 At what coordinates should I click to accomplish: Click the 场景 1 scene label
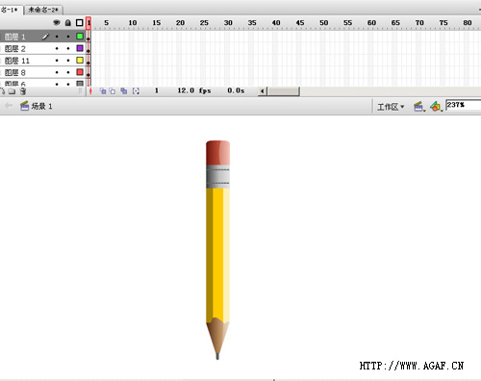pyautogui.click(x=41, y=106)
